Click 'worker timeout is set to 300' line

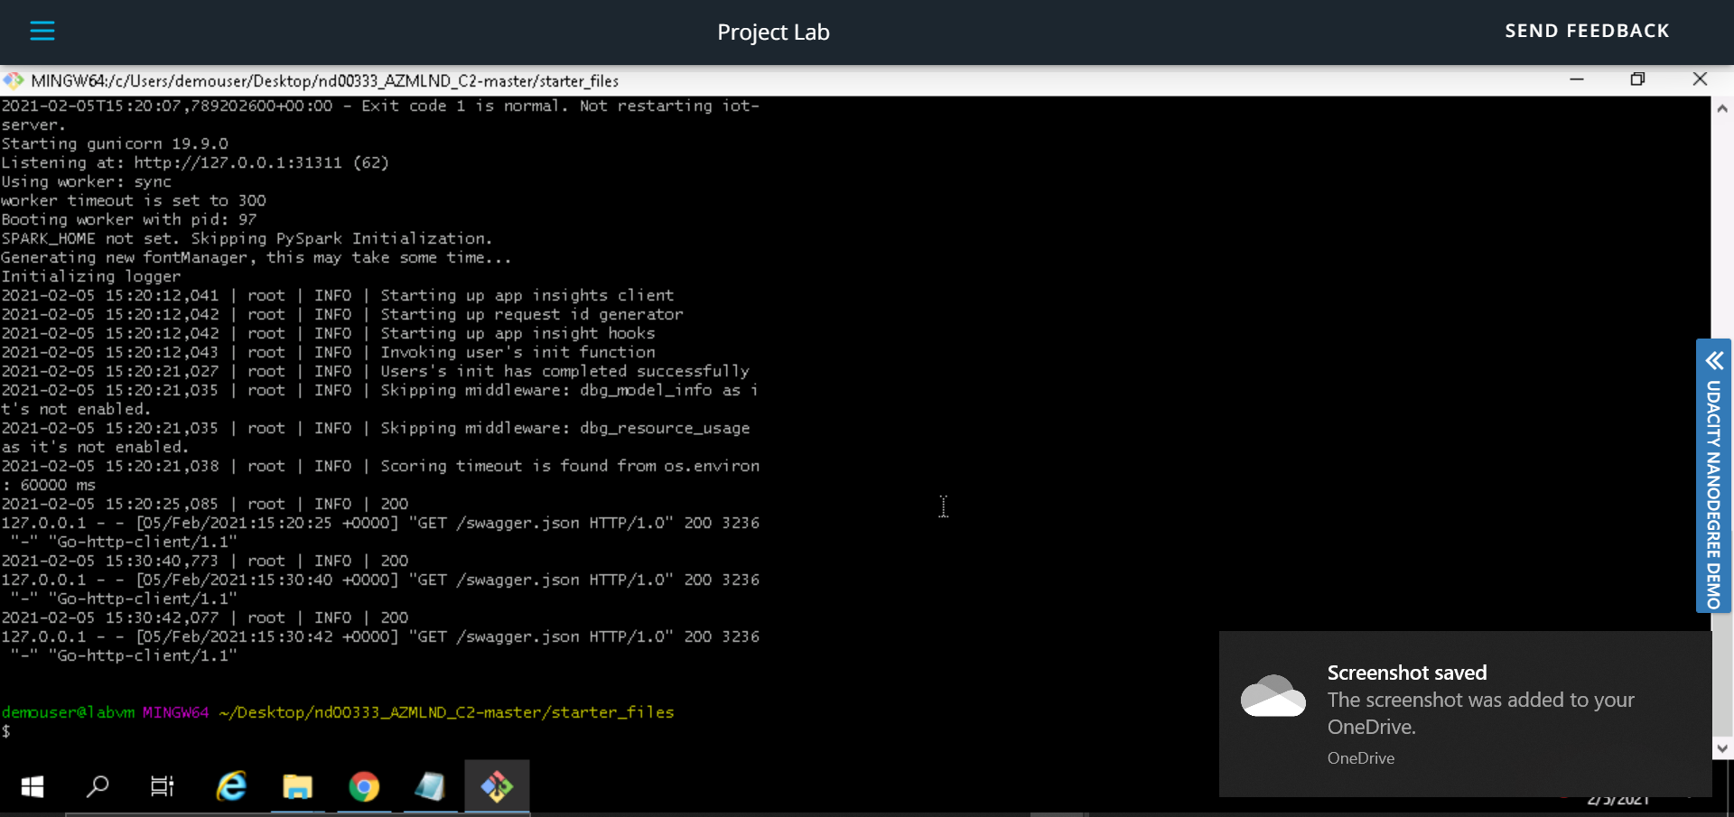pyautogui.click(x=134, y=200)
